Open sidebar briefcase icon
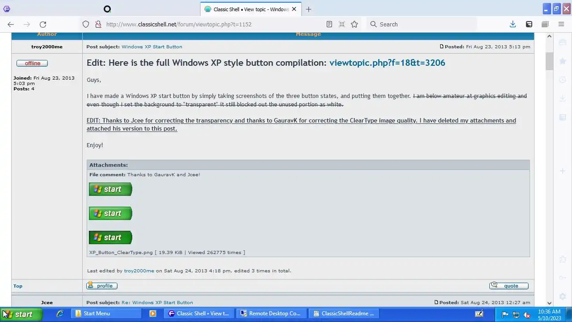Viewport: 572px width, 322px height. [x=563, y=42]
